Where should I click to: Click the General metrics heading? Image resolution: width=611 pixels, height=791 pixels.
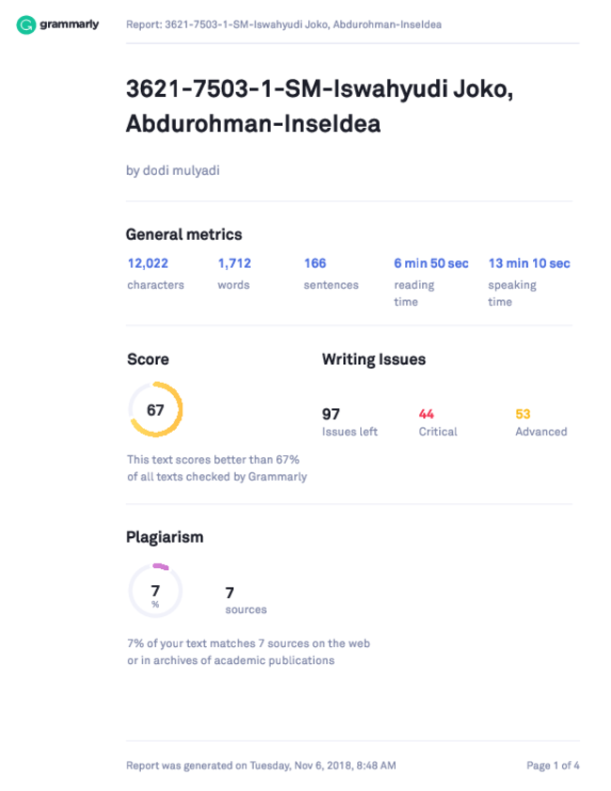pos(184,234)
